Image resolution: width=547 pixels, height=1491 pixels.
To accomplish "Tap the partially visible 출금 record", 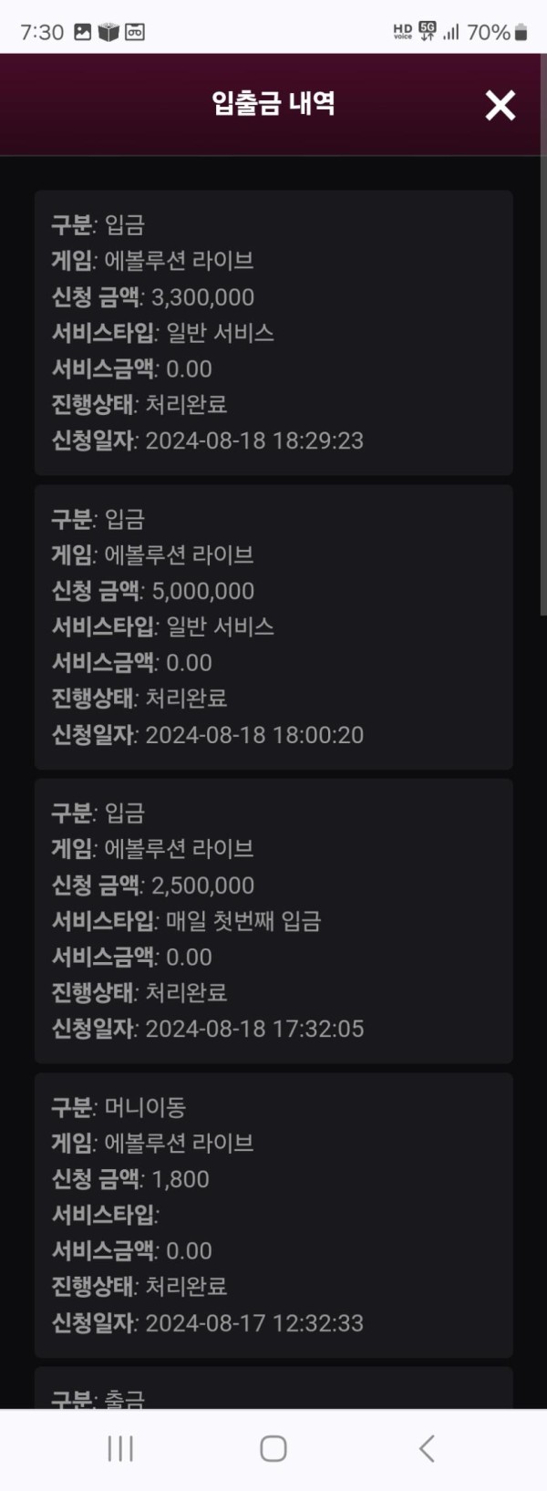I will click(x=273, y=1388).
